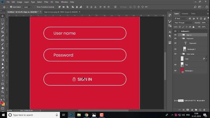Viewport: 210px width, 118px height.
Task: Switch to the Channels tab
Action: coord(185,14)
